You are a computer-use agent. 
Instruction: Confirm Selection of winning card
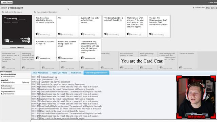coord(17,47)
